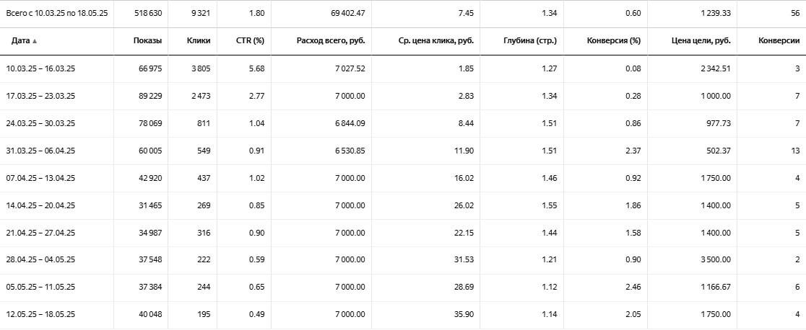806x330 pixels.
Task: Click the total row label Всего с 10.03.25
Action: (x=57, y=13)
